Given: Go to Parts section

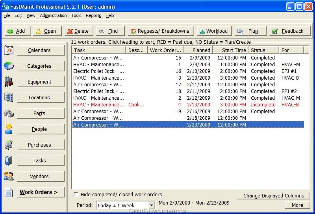Looking at the screenshot, I should coord(41,113).
